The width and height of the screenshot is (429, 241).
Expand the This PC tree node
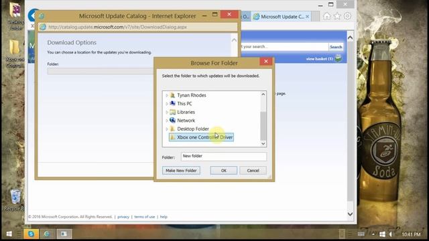coord(167,104)
